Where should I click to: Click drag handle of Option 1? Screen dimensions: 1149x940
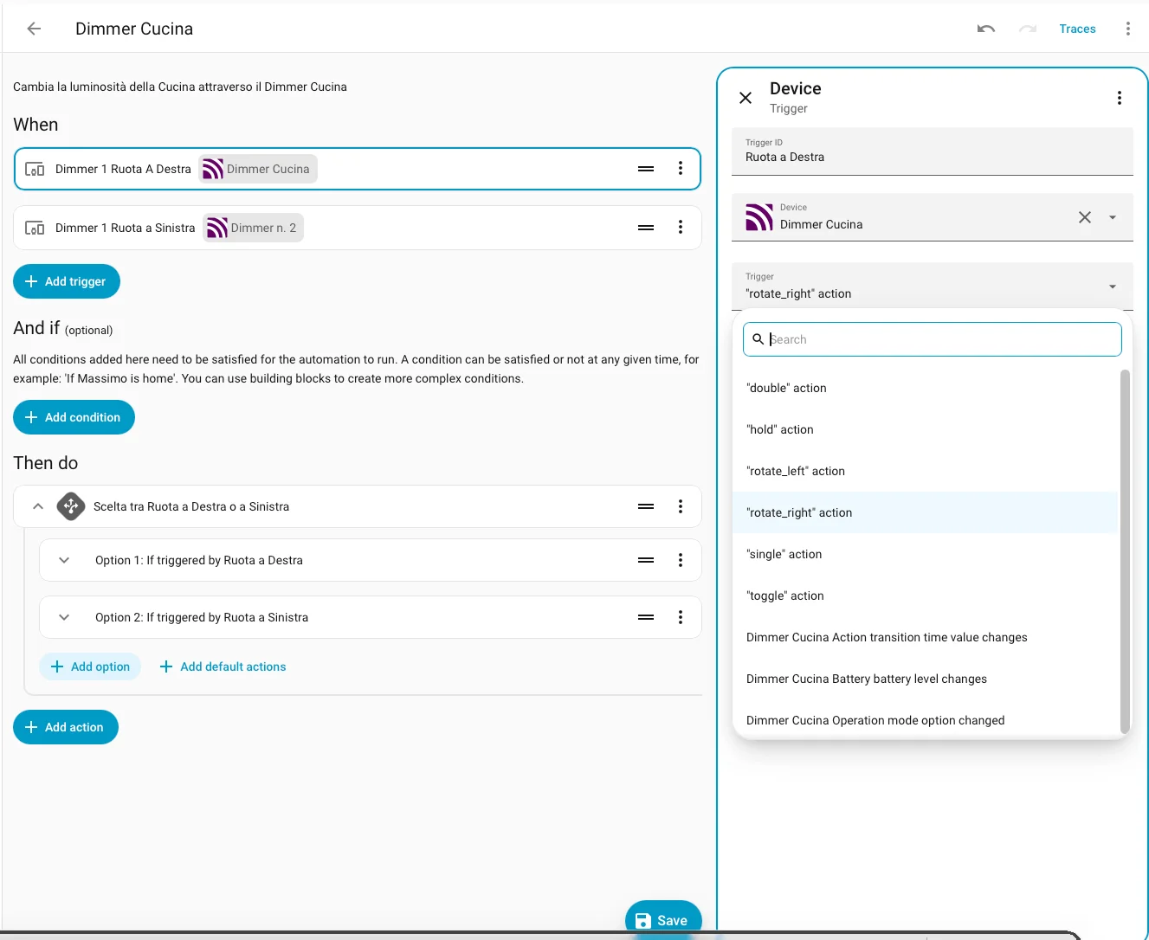point(646,560)
